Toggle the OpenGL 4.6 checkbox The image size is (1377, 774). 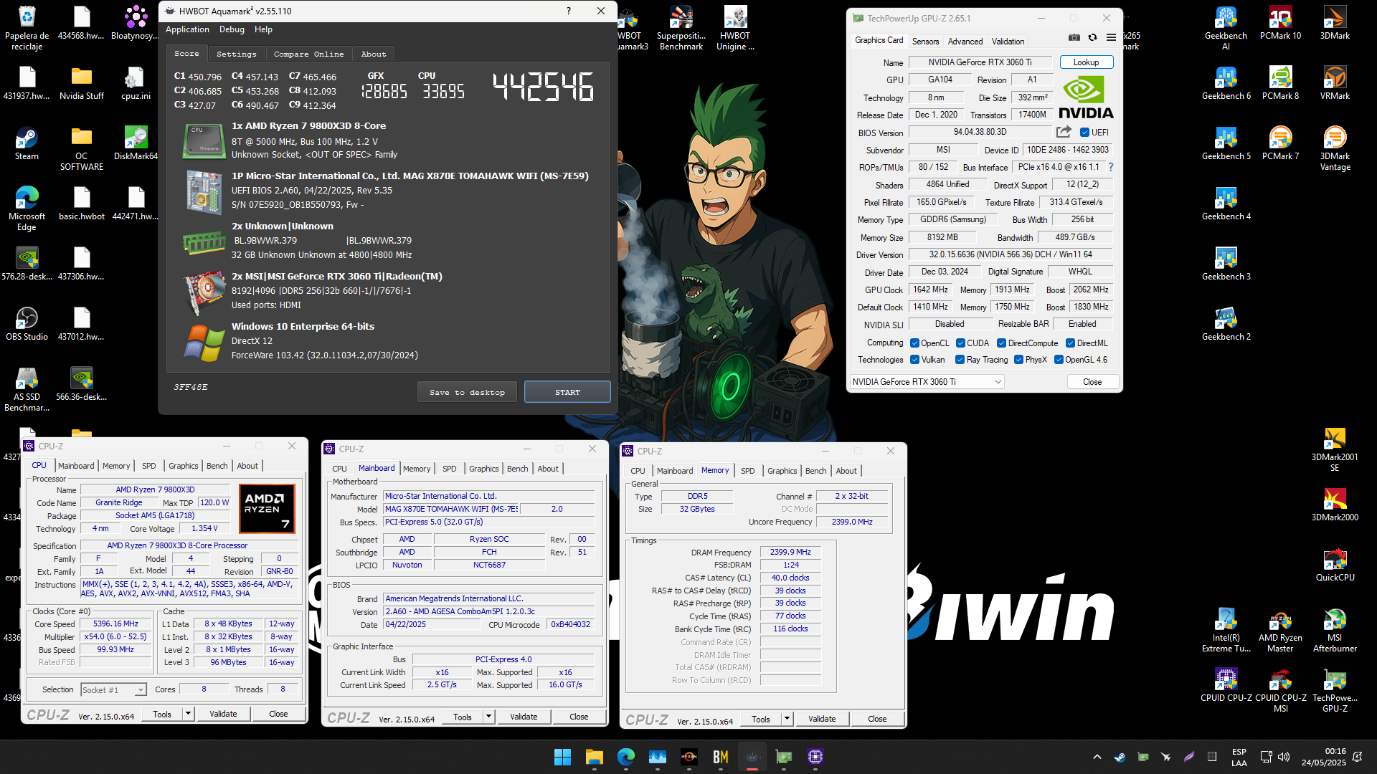click(1059, 360)
